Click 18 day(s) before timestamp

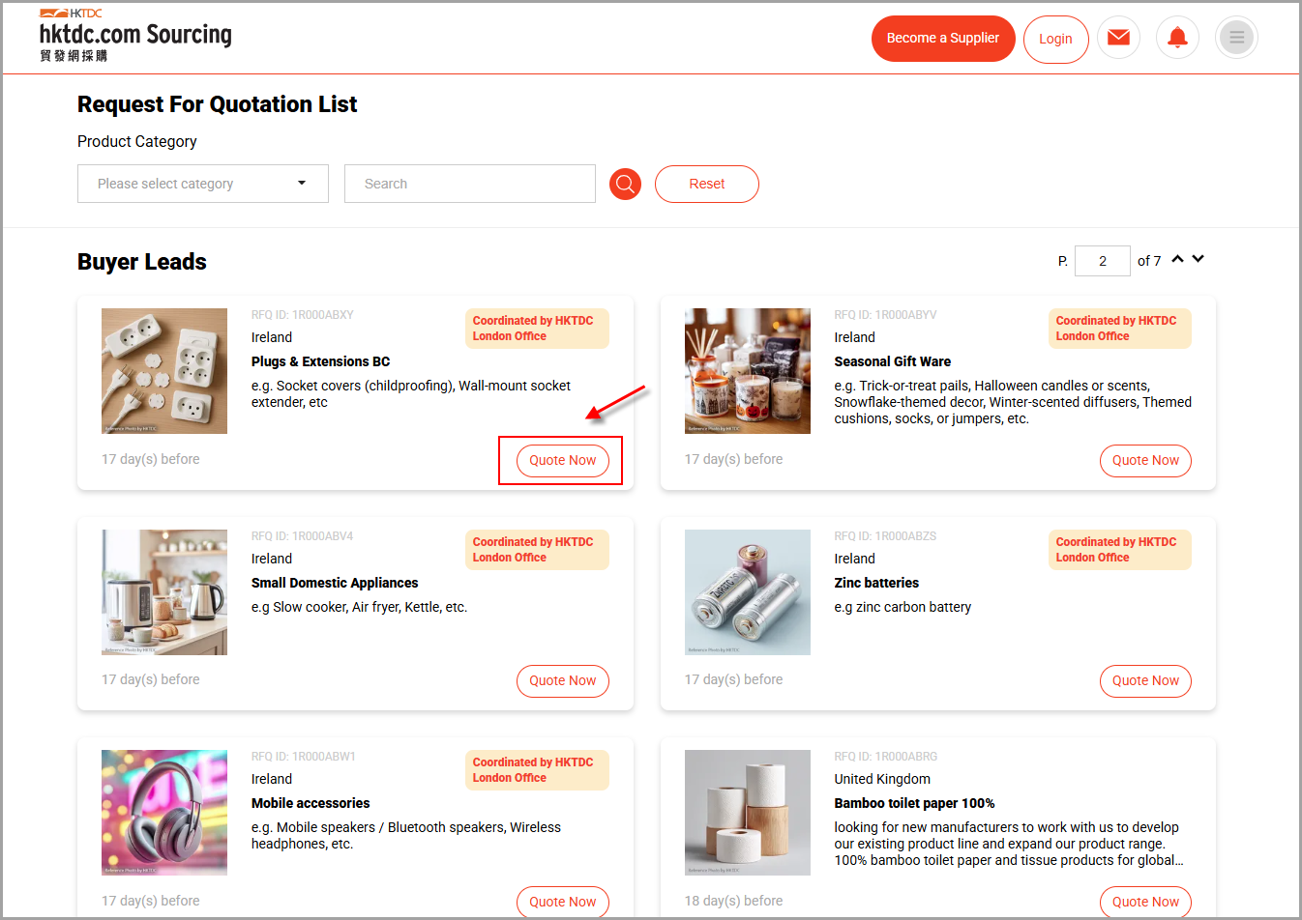click(734, 901)
